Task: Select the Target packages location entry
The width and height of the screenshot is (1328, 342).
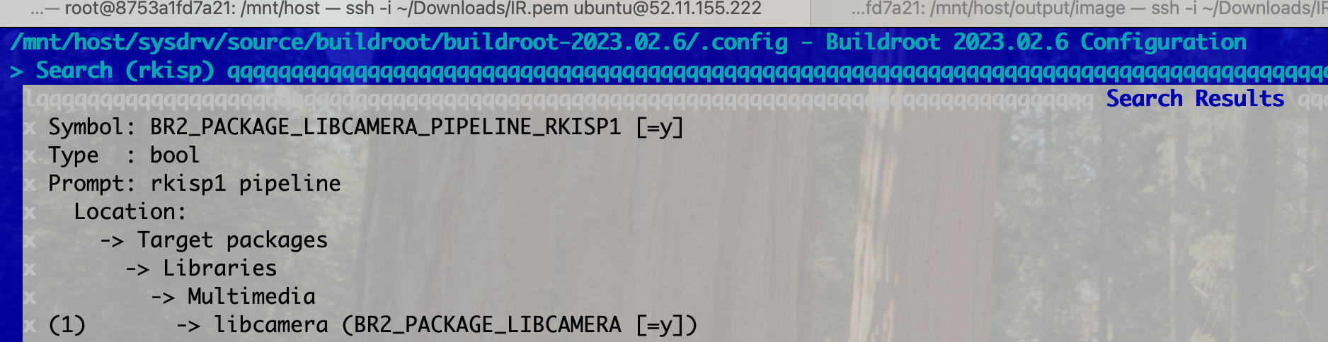Action: pos(233,240)
